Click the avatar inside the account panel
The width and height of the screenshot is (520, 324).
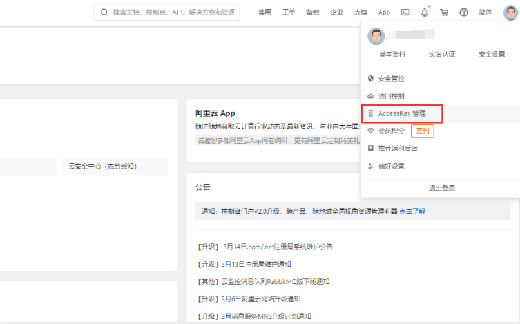pos(376,36)
